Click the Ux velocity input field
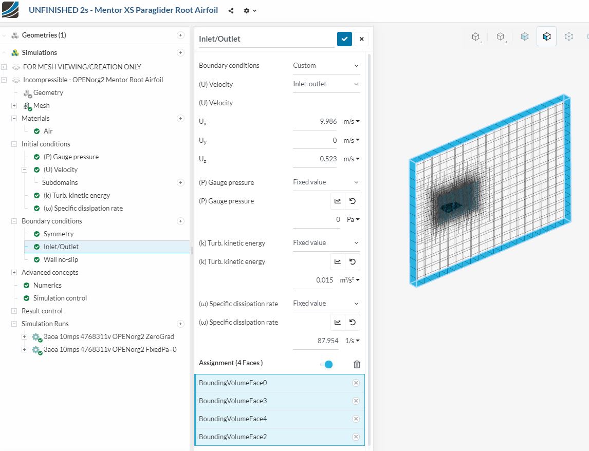Image resolution: width=589 pixels, height=451 pixels. tap(315, 122)
